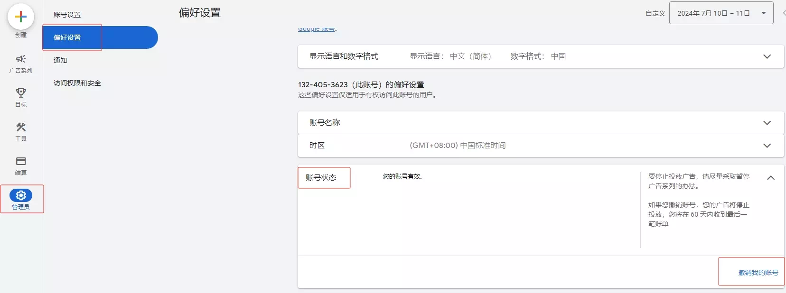Select the Admin gear icon

click(x=21, y=195)
